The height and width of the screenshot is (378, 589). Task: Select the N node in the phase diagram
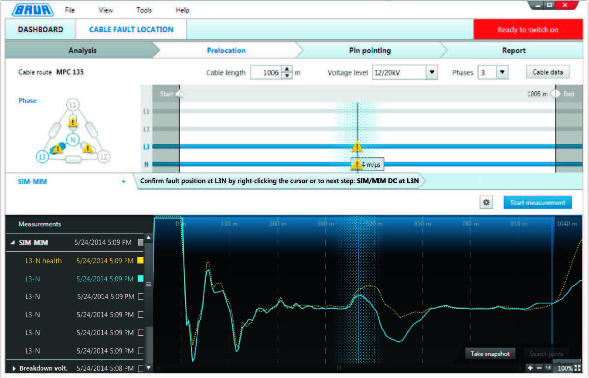click(x=73, y=140)
